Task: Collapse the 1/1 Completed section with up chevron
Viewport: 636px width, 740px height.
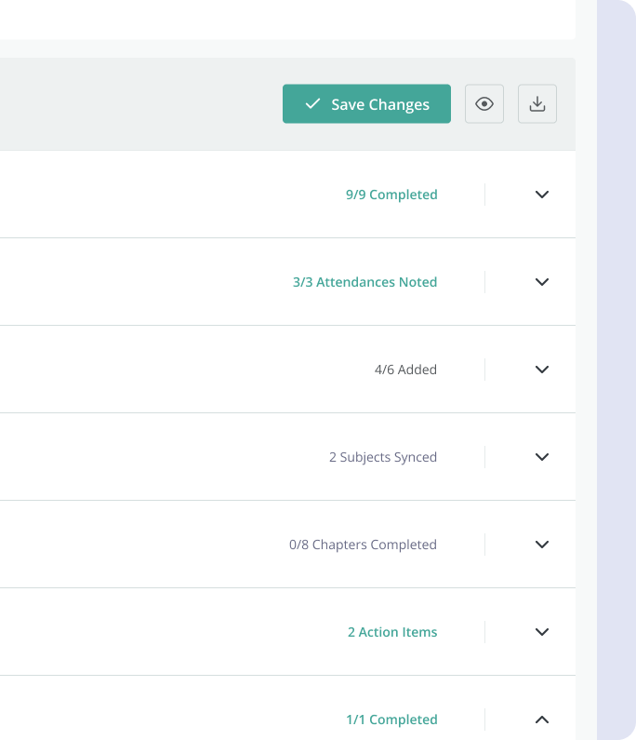Action: coord(543,720)
